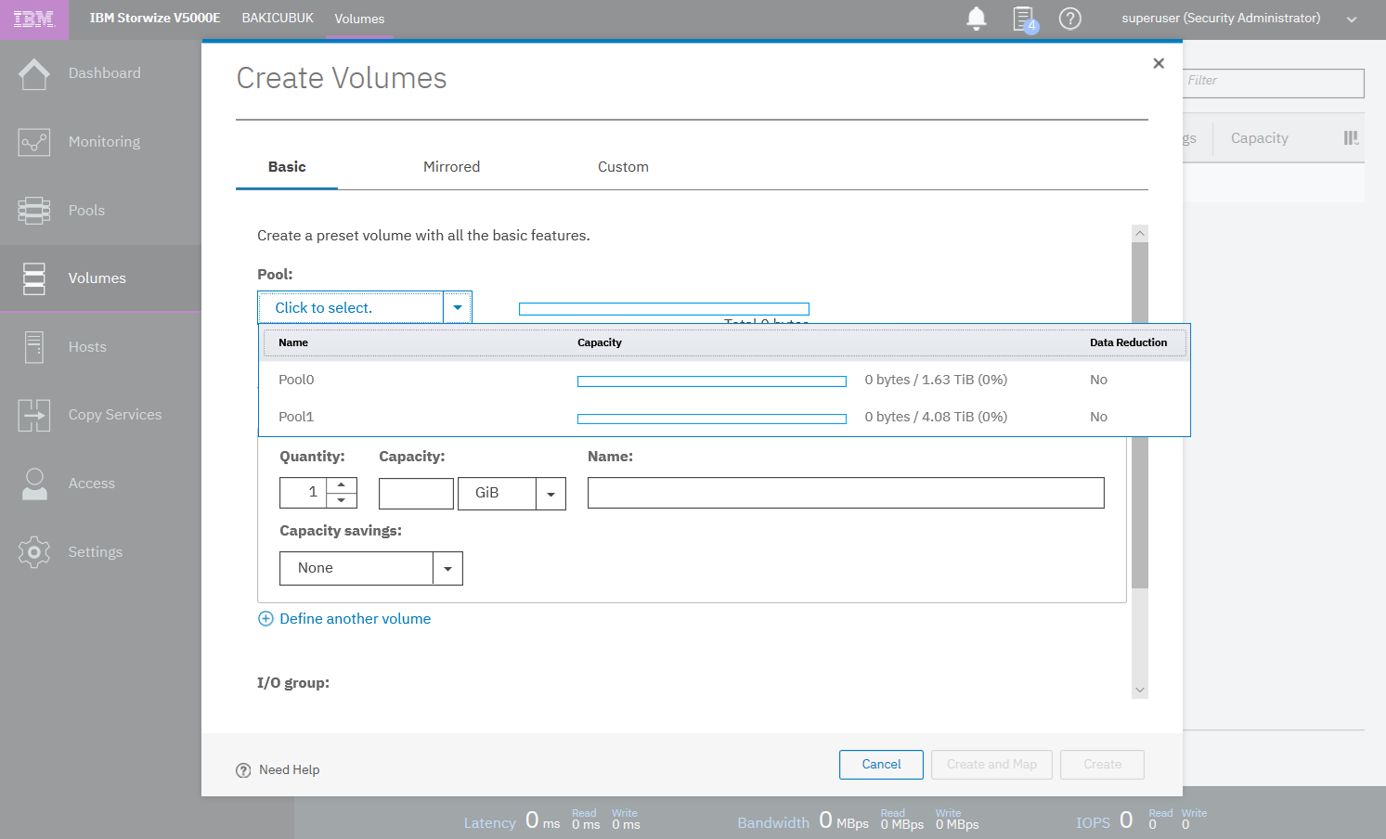This screenshot has height=839, width=1386.
Task: Click the dialog scrollbar down arrow
Action: tap(1140, 691)
